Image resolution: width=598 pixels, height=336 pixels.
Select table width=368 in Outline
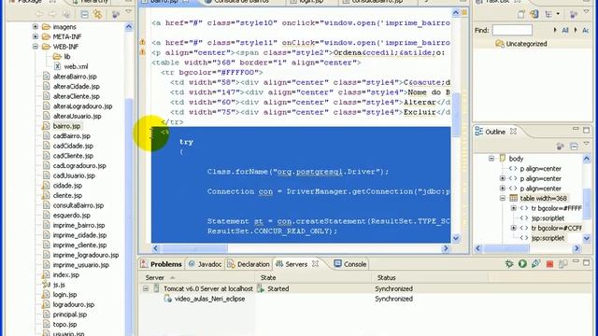tap(543, 198)
